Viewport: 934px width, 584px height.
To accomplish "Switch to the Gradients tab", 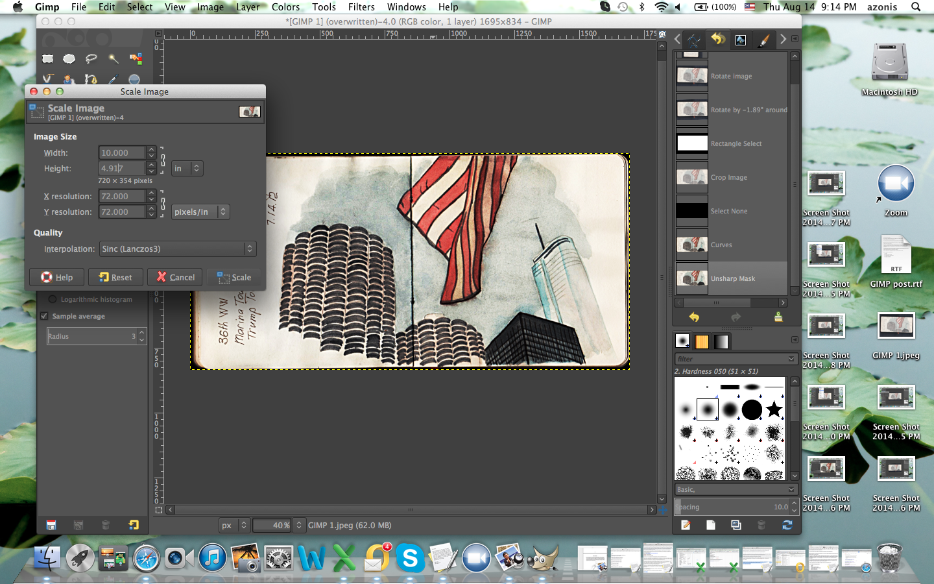I will 721,341.
